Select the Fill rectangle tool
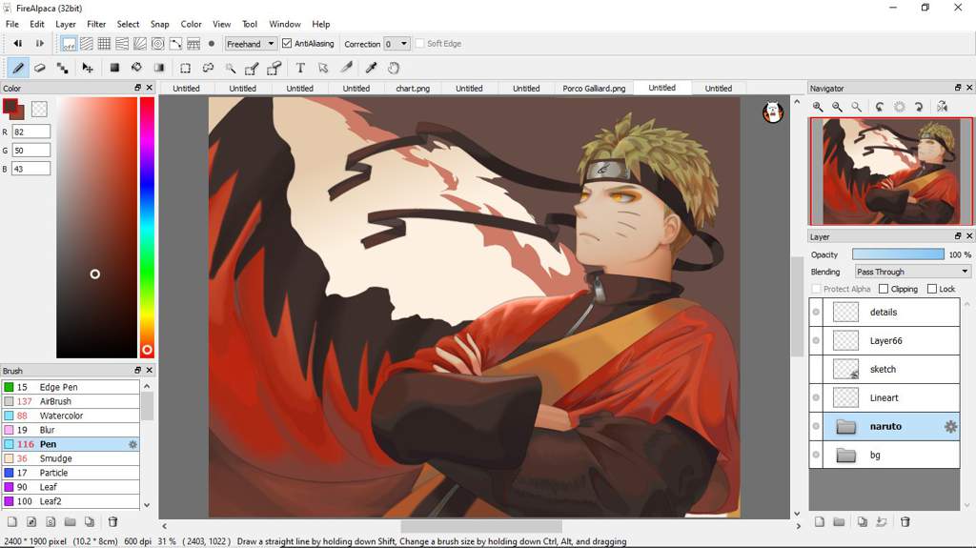The image size is (976, 548). coord(114,68)
